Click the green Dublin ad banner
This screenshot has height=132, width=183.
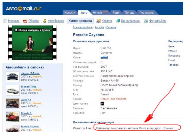pos(32,43)
